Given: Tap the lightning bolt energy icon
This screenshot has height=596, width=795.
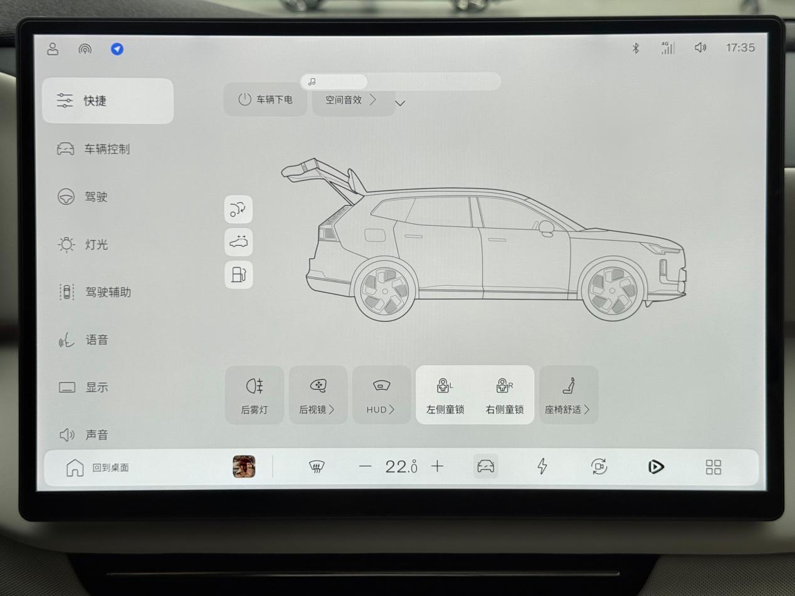Looking at the screenshot, I should (x=542, y=466).
